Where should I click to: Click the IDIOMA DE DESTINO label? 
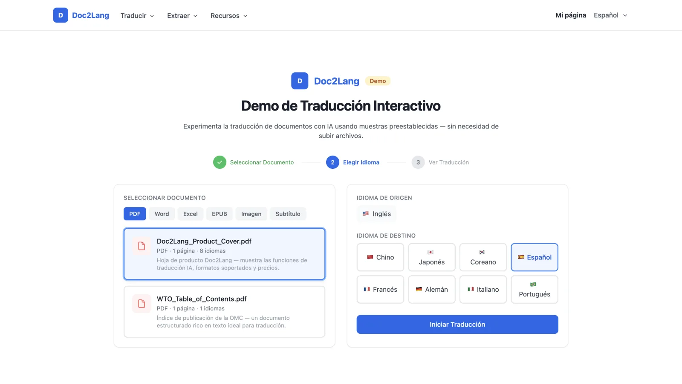click(x=386, y=236)
